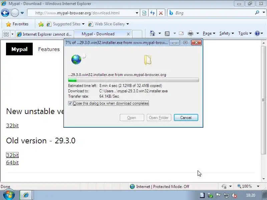Click the page scrollbar down arrow

click(264, 179)
